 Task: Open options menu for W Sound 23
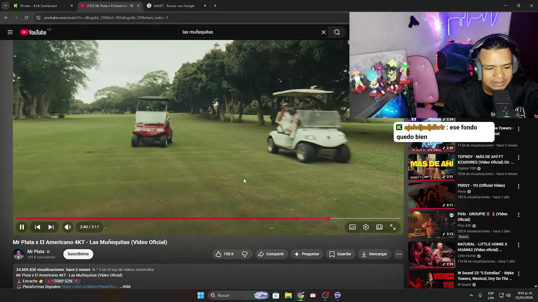tap(519, 273)
